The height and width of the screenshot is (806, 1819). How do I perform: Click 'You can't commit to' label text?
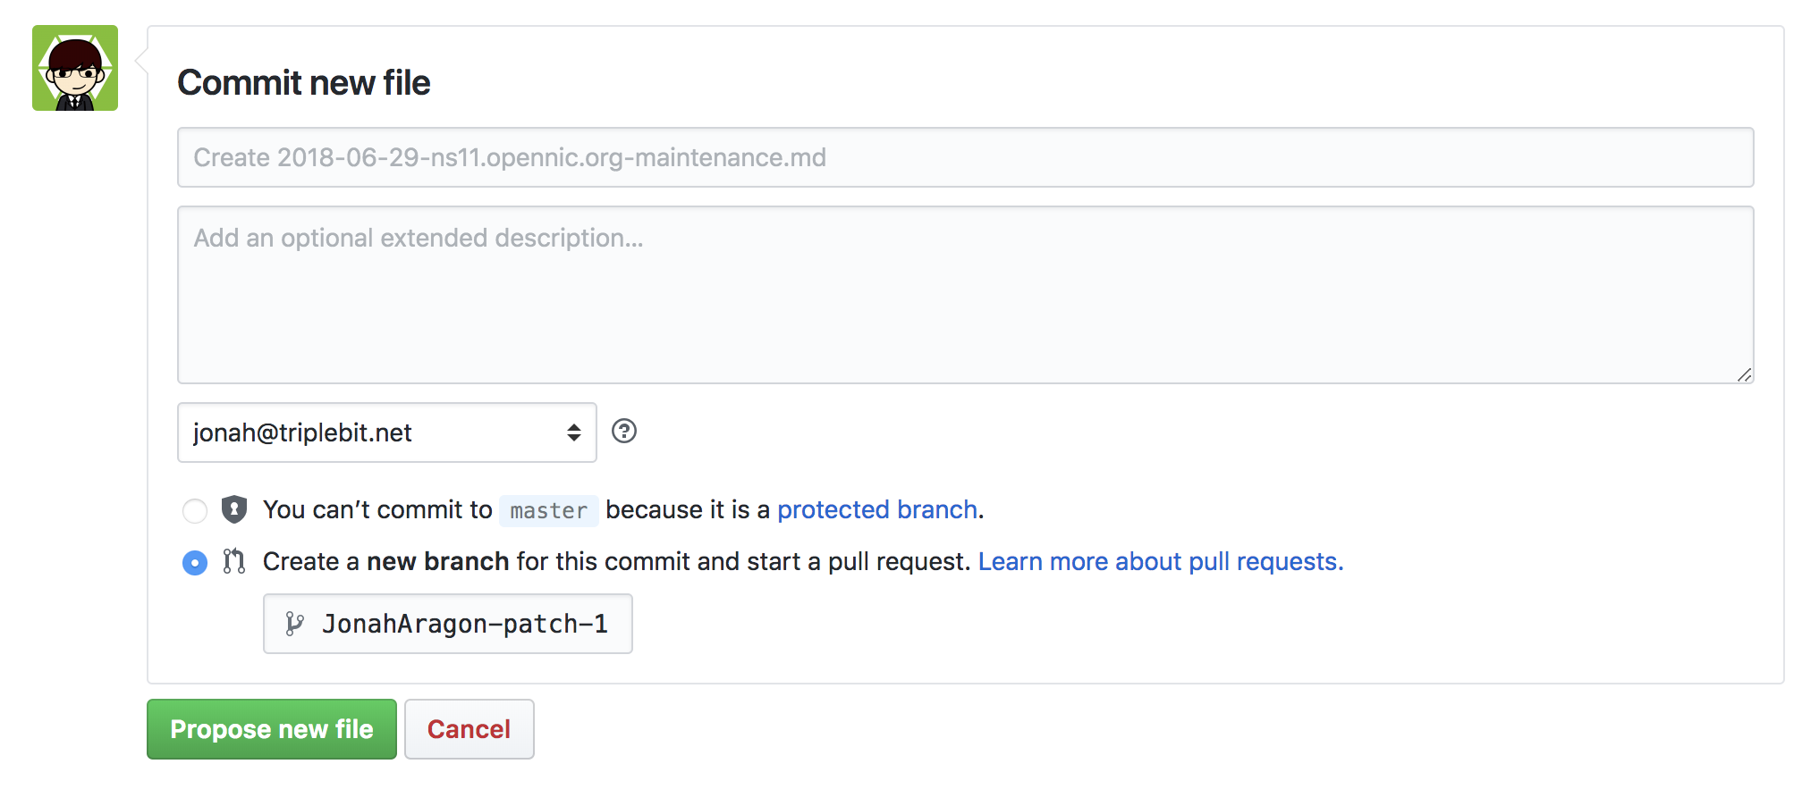[377, 509]
